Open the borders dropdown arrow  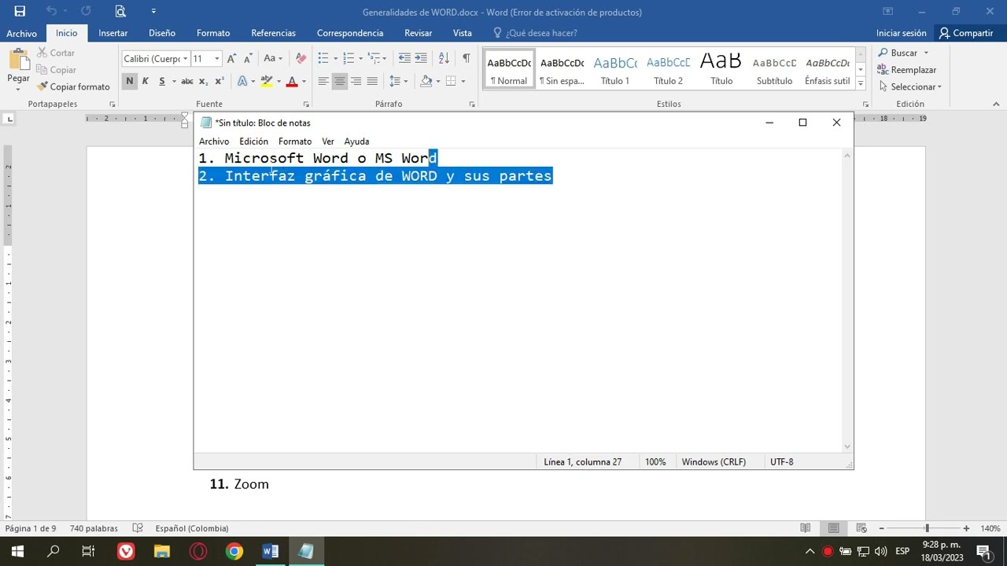tap(463, 81)
